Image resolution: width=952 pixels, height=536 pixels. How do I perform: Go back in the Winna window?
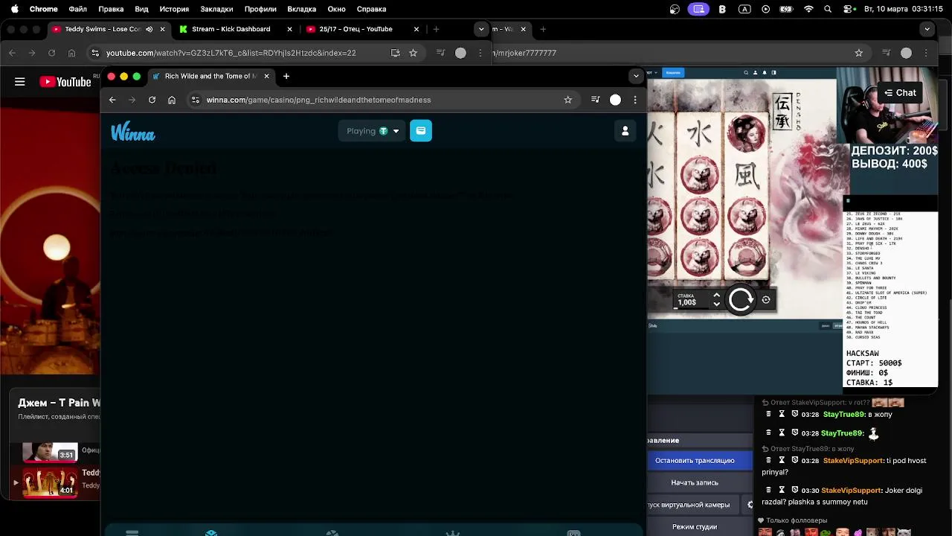[x=112, y=100]
